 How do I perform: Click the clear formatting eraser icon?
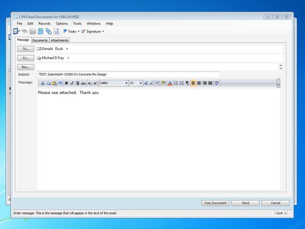pos(158,83)
